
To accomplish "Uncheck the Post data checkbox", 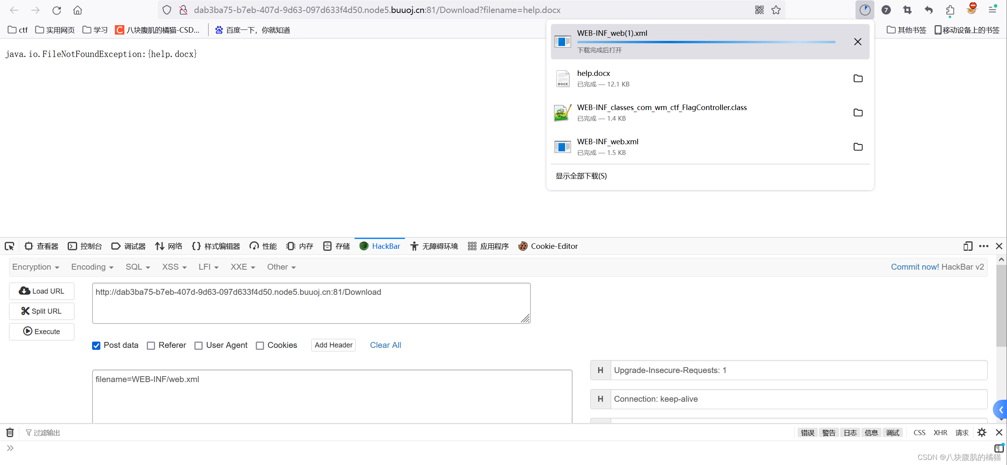I will (x=96, y=346).
